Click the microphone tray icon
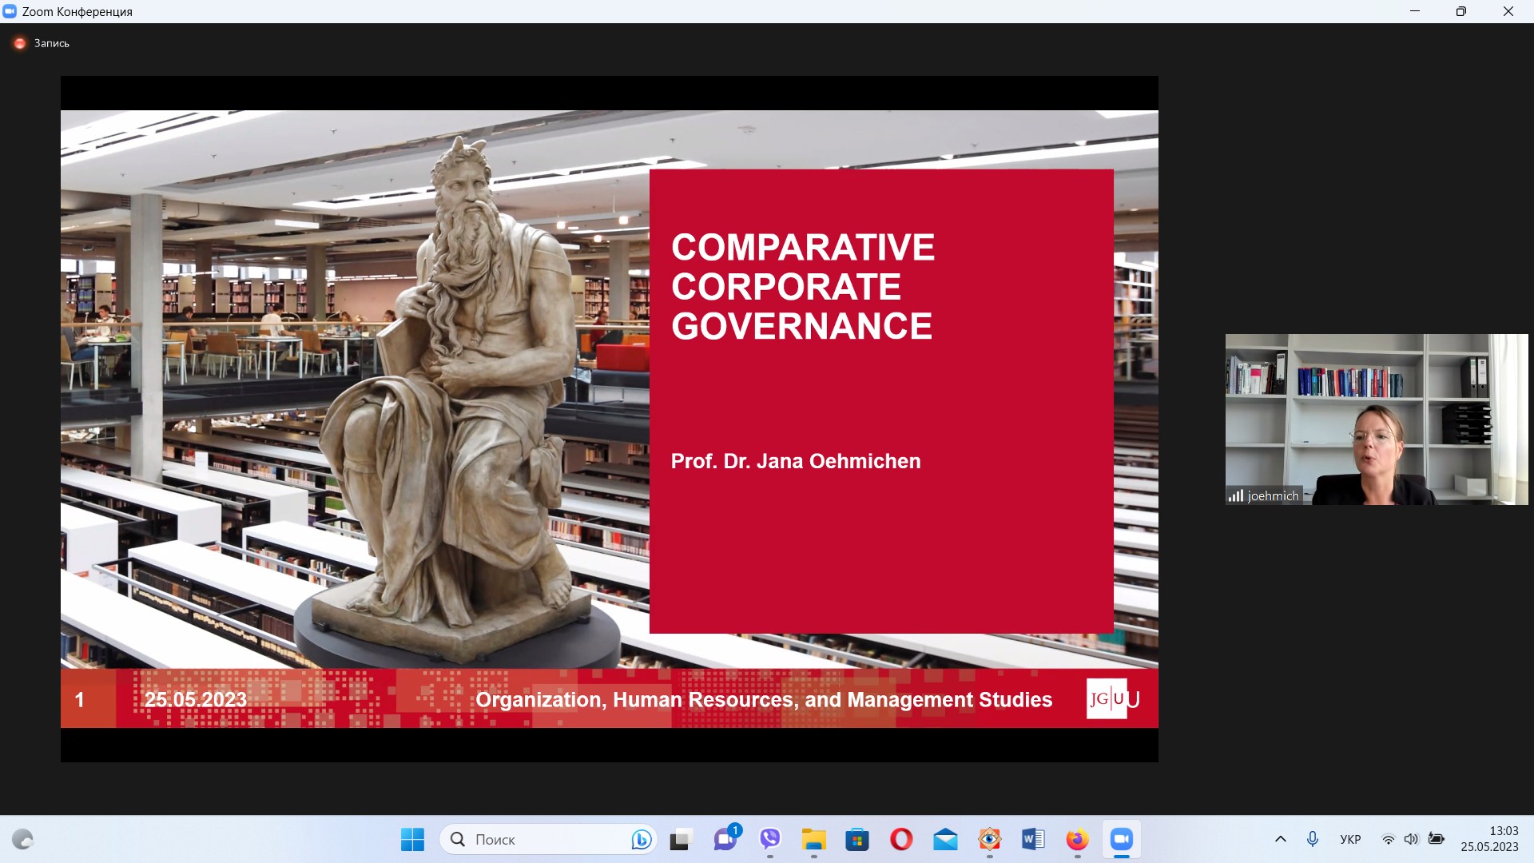This screenshot has width=1534, height=863. (1312, 839)
